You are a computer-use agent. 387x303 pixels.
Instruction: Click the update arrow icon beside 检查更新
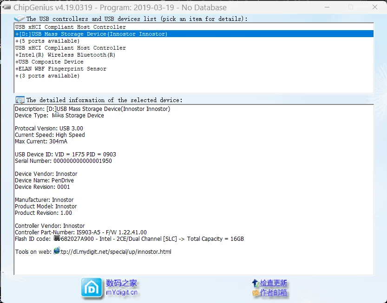pos(256,283)
